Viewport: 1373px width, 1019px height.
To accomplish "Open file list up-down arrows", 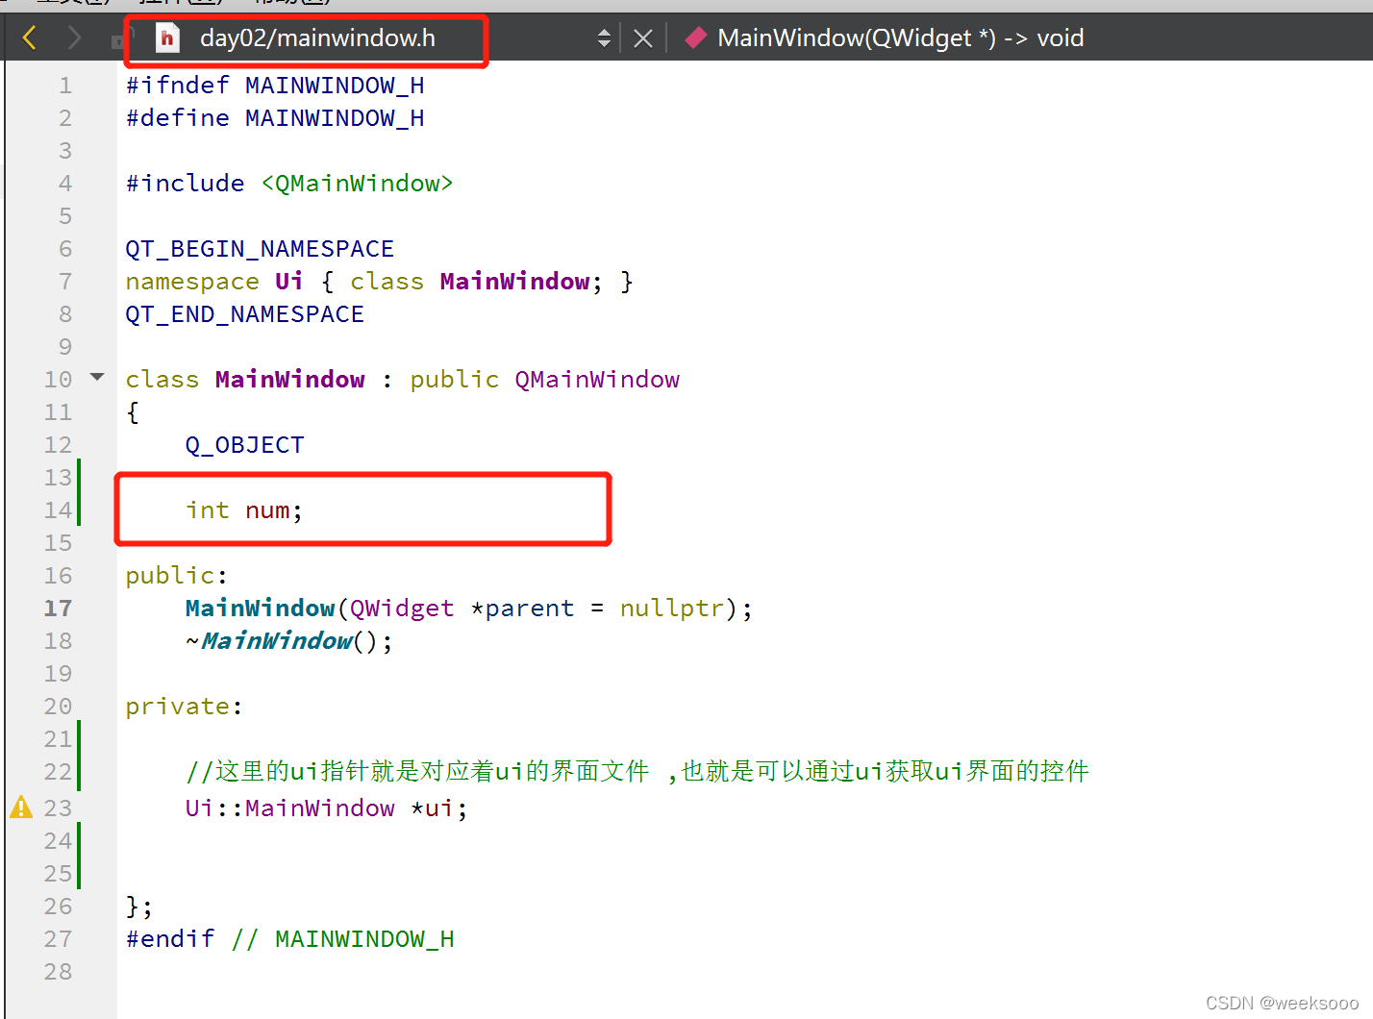I will tap(604, 38).
